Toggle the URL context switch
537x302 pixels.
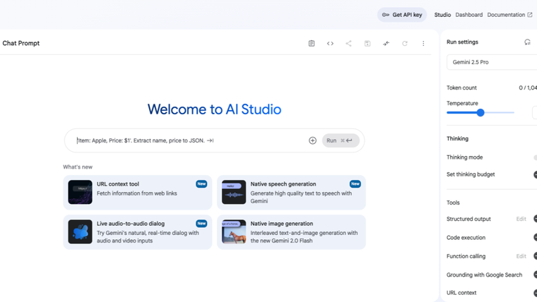(x=535, y=293)
